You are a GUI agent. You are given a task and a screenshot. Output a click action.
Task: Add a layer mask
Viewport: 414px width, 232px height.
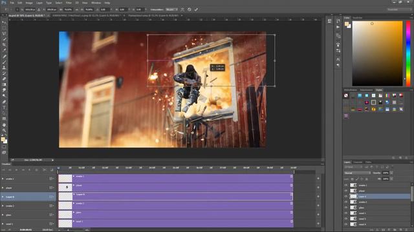tap(384, 229)
